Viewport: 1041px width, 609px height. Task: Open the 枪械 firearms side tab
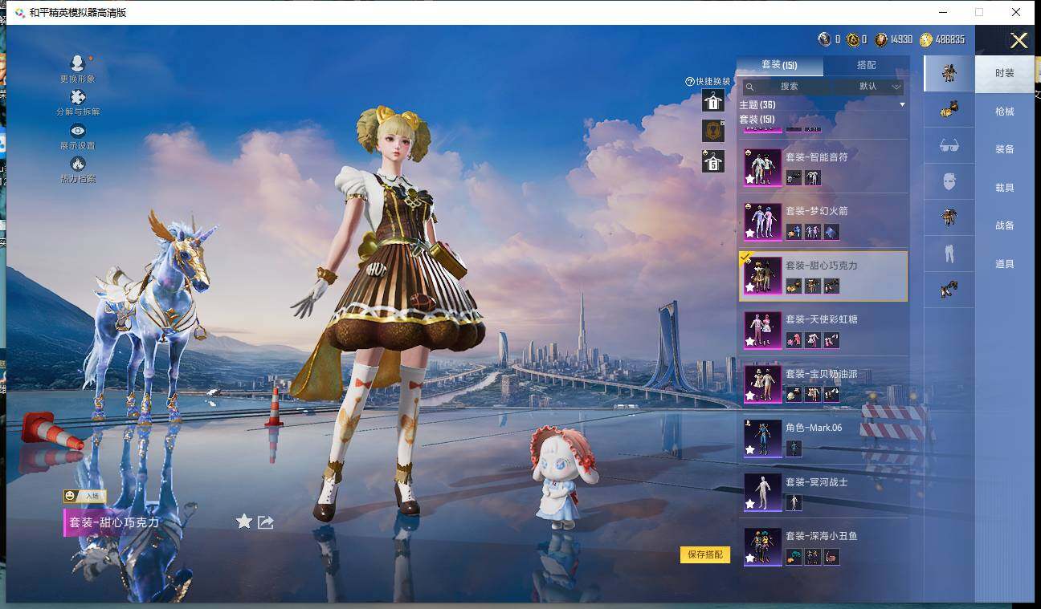1004,112
